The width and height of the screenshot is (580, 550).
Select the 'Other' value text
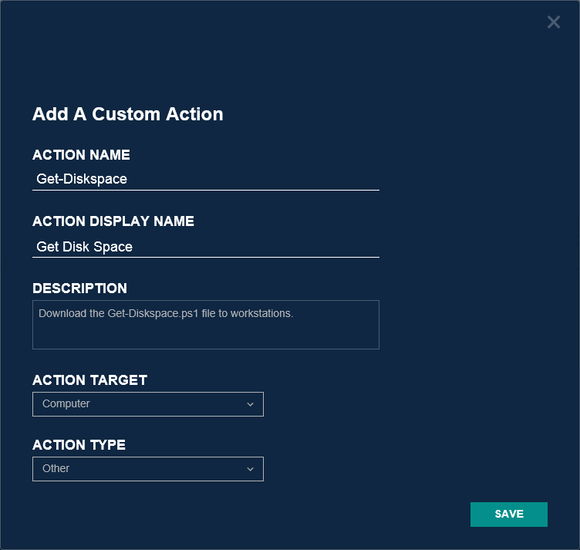point(56,469)
